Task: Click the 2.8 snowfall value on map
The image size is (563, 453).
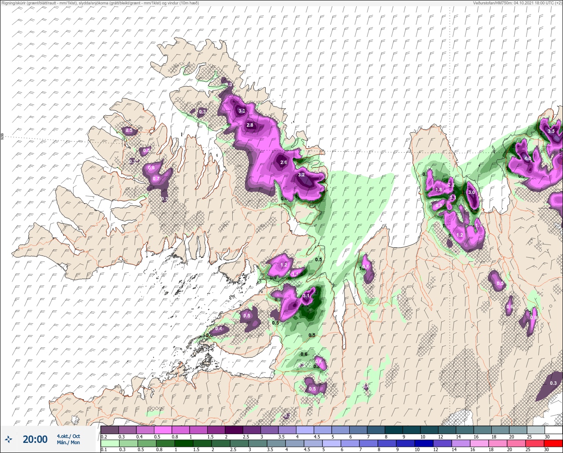Action: click(250, 125)
